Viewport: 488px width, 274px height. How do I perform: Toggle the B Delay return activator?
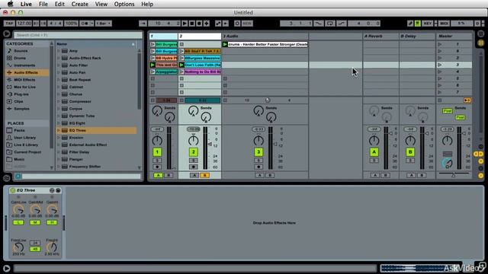click(410, 152)
